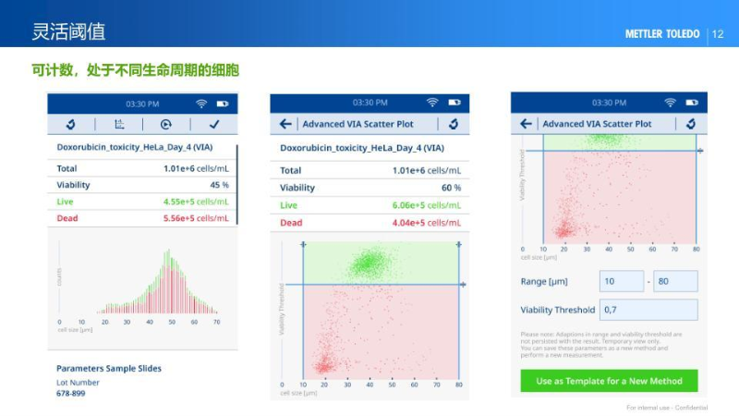Click the Wi-Fi icon in the left panel
This screenshot has width=739, height=416.
point(201,103)
